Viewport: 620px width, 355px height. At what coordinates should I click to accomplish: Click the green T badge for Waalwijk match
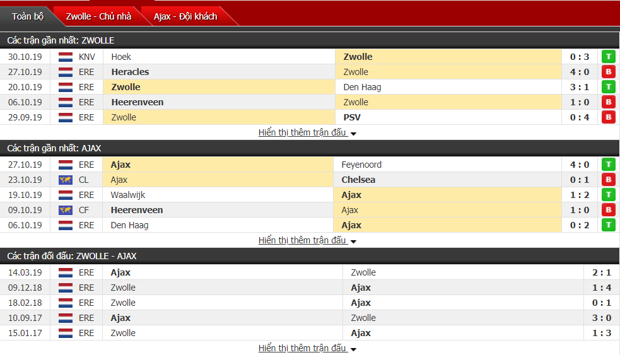pyautogui.click(x=609, y=195)
